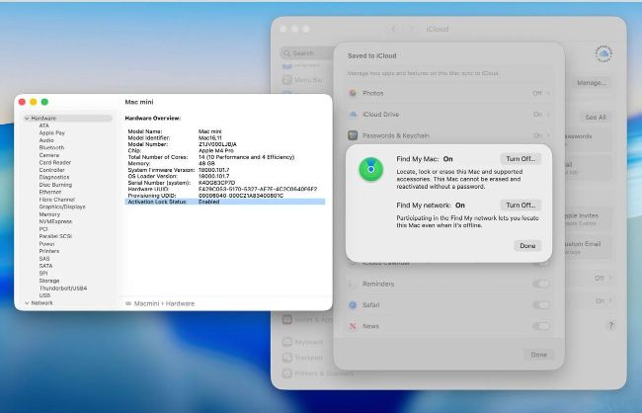
Task: Select USB in the hardware list
Action: (x=44, y=295)
